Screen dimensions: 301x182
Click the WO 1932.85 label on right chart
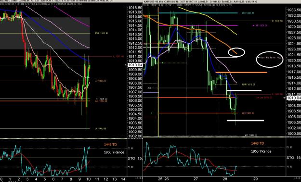click(248, 13)
